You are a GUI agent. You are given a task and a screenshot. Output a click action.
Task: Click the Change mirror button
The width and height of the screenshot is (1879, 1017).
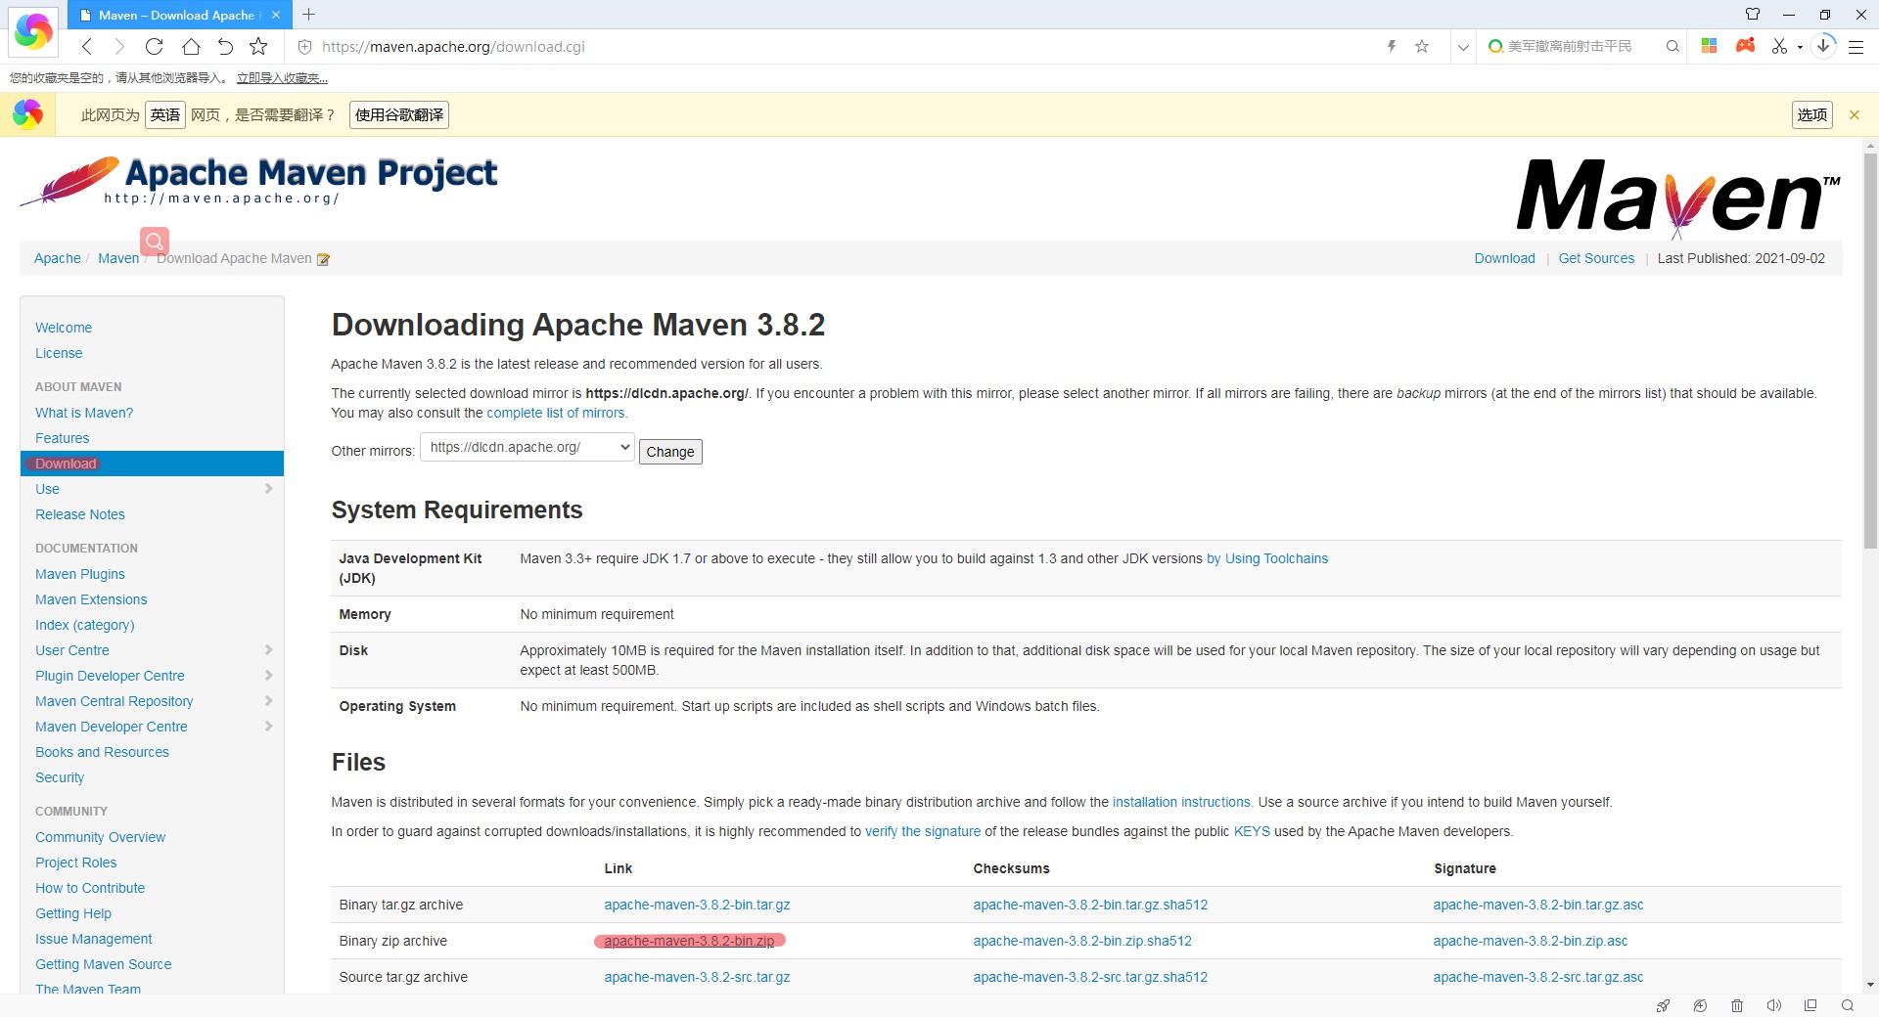click(670, 451)
